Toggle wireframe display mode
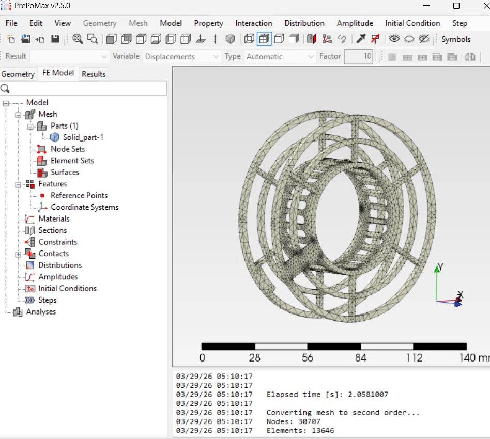The width and height of the screenshot is (490, 439). (249, 39)
